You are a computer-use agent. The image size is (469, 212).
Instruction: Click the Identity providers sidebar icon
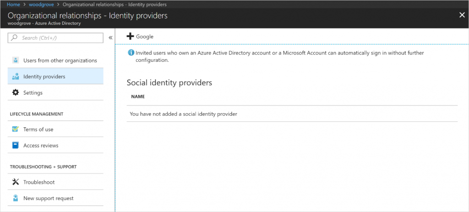point(15,76)
